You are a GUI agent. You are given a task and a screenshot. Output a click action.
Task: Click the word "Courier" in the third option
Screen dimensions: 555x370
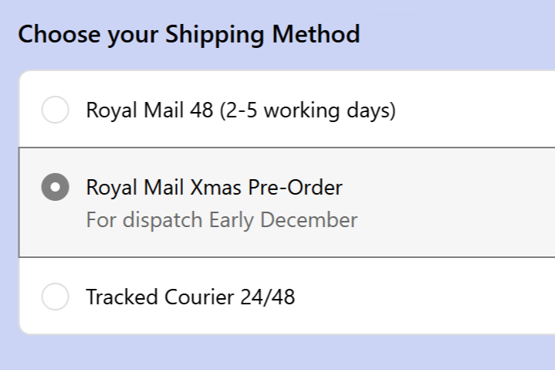(x=199, y=297)
